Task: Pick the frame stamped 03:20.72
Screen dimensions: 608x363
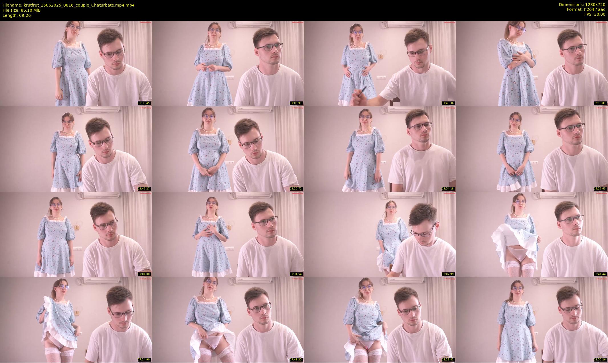Action: [228, 149]
